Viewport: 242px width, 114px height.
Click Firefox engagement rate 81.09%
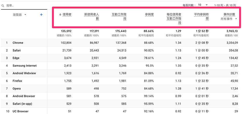click(149, 81)
